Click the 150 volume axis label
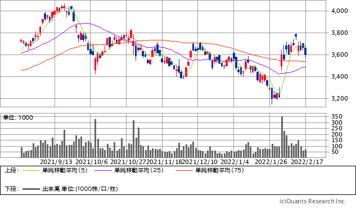Viewport: 356px width, 209px height. click(337, 140)
